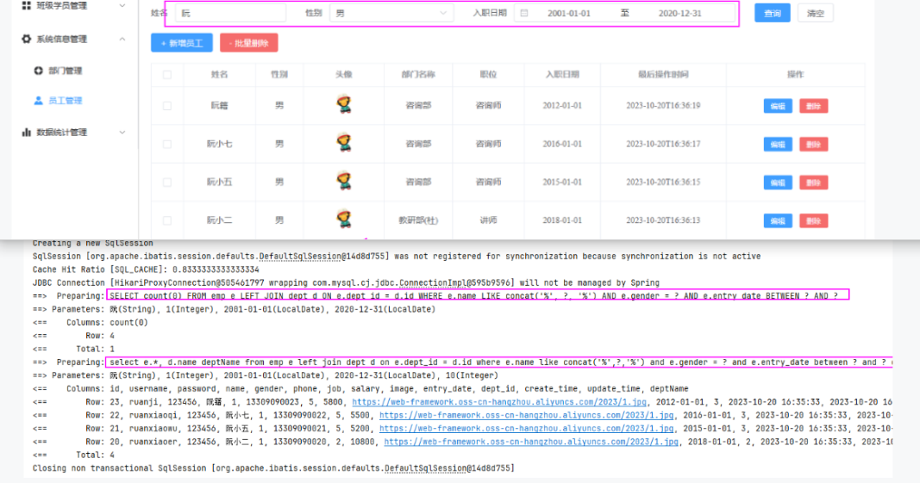Check the checkbox for the 阮籍 row

coord(167,106)
